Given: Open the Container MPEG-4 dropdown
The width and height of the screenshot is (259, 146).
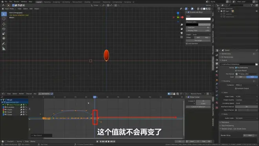Looking at the screenshot, I should (x=246, y=85).
